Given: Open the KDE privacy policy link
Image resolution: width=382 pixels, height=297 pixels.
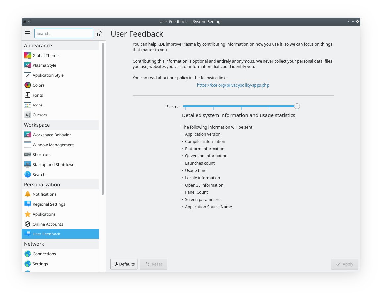Looking at the screenshot, I should (x=233, y=85).
